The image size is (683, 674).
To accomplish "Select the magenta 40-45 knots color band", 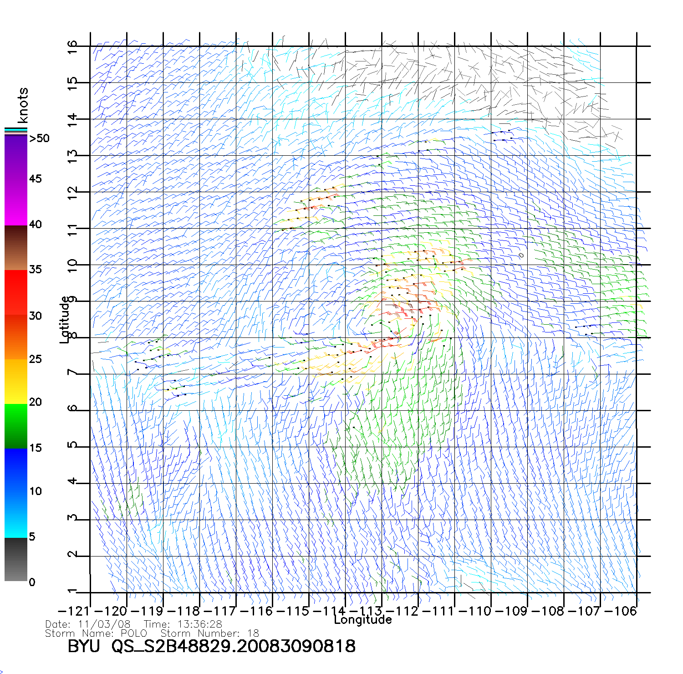I will point(15,202).
